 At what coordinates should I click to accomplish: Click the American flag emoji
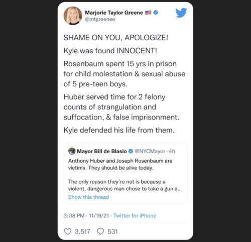click(x=148, y=13)
